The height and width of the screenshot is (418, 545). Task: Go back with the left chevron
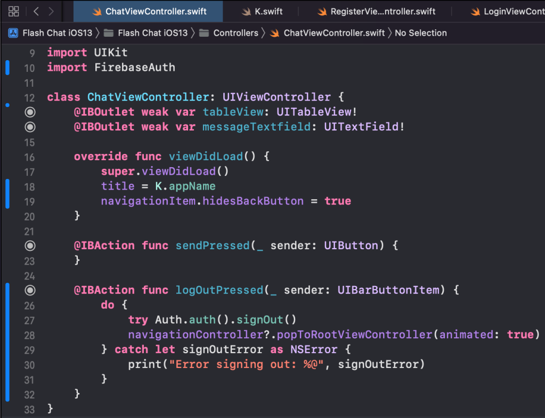(36, 11)
